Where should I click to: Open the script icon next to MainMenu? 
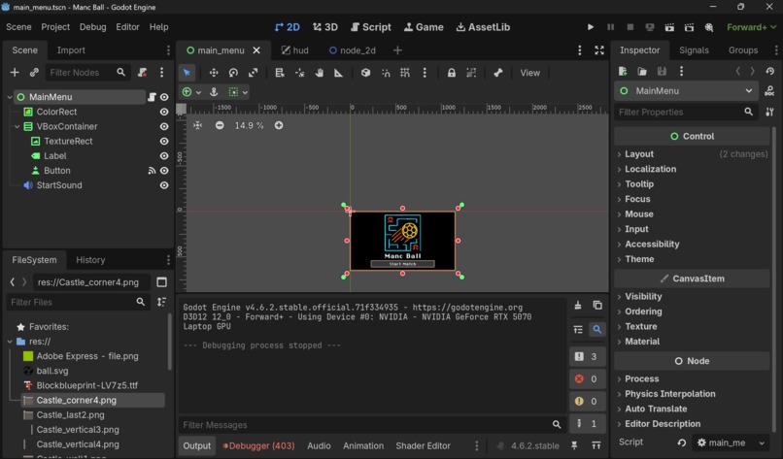coord(152,97)
